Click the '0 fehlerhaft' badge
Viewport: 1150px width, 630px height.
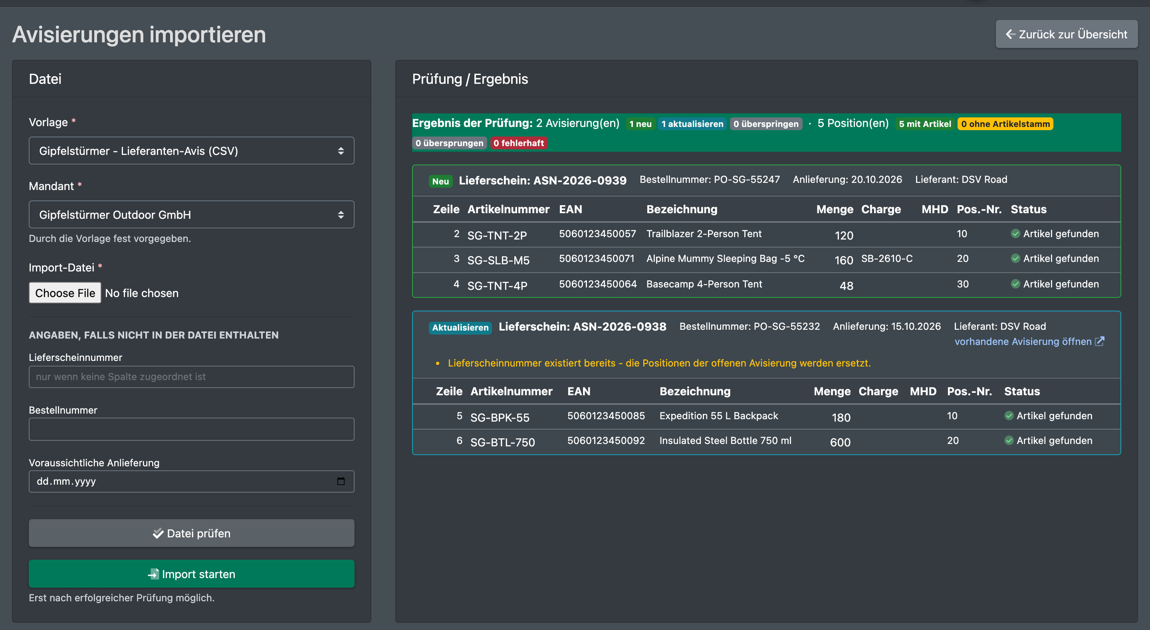pos(519,143)
